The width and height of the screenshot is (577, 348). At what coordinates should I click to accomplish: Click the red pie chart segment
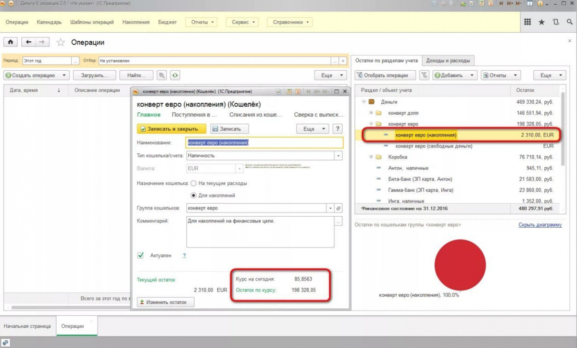460,265
